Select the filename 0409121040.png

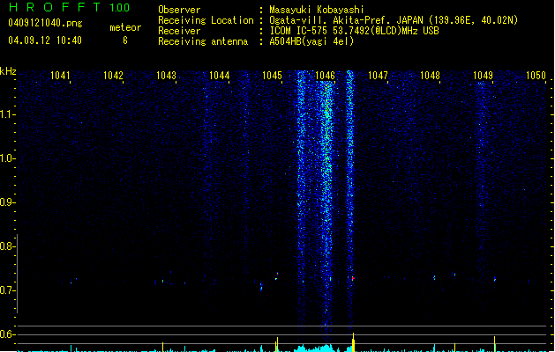coord(45,23)
